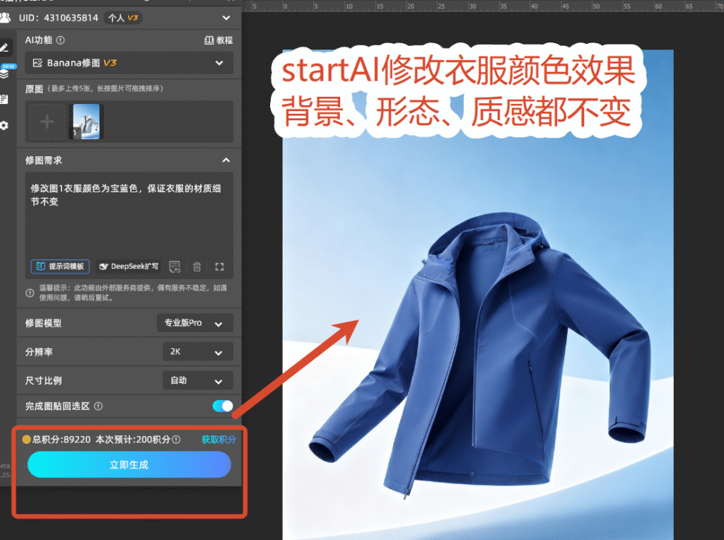
Task: Open the 提示词模板 prompt templates button
Action: click(60, 266)
